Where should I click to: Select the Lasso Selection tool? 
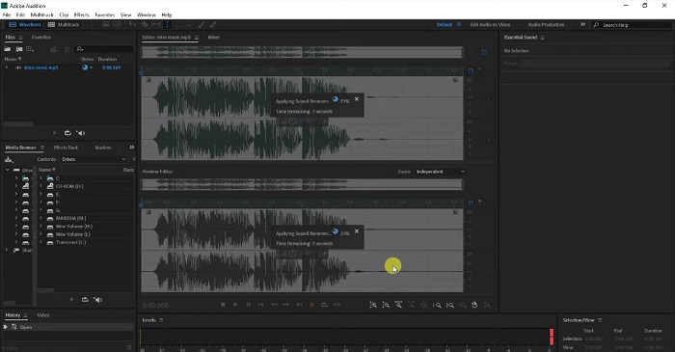pos(190,24)
